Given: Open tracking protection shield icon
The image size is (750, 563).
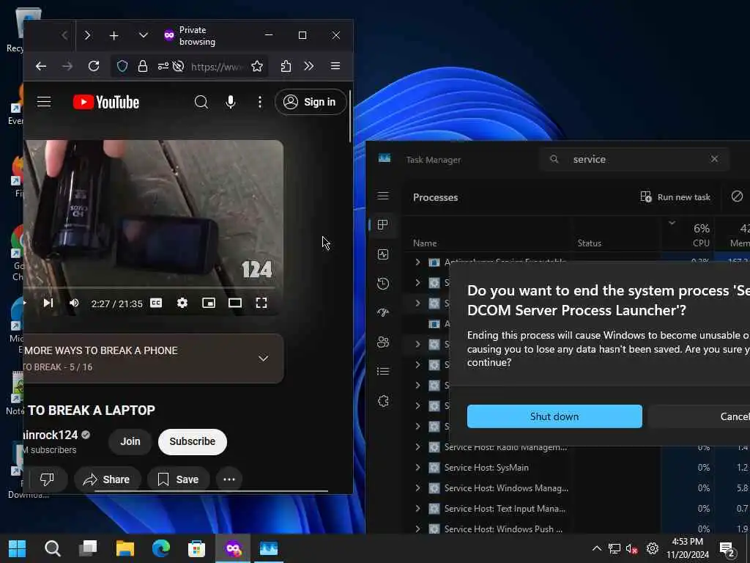Looking at the screenshot, I should 122,66.
